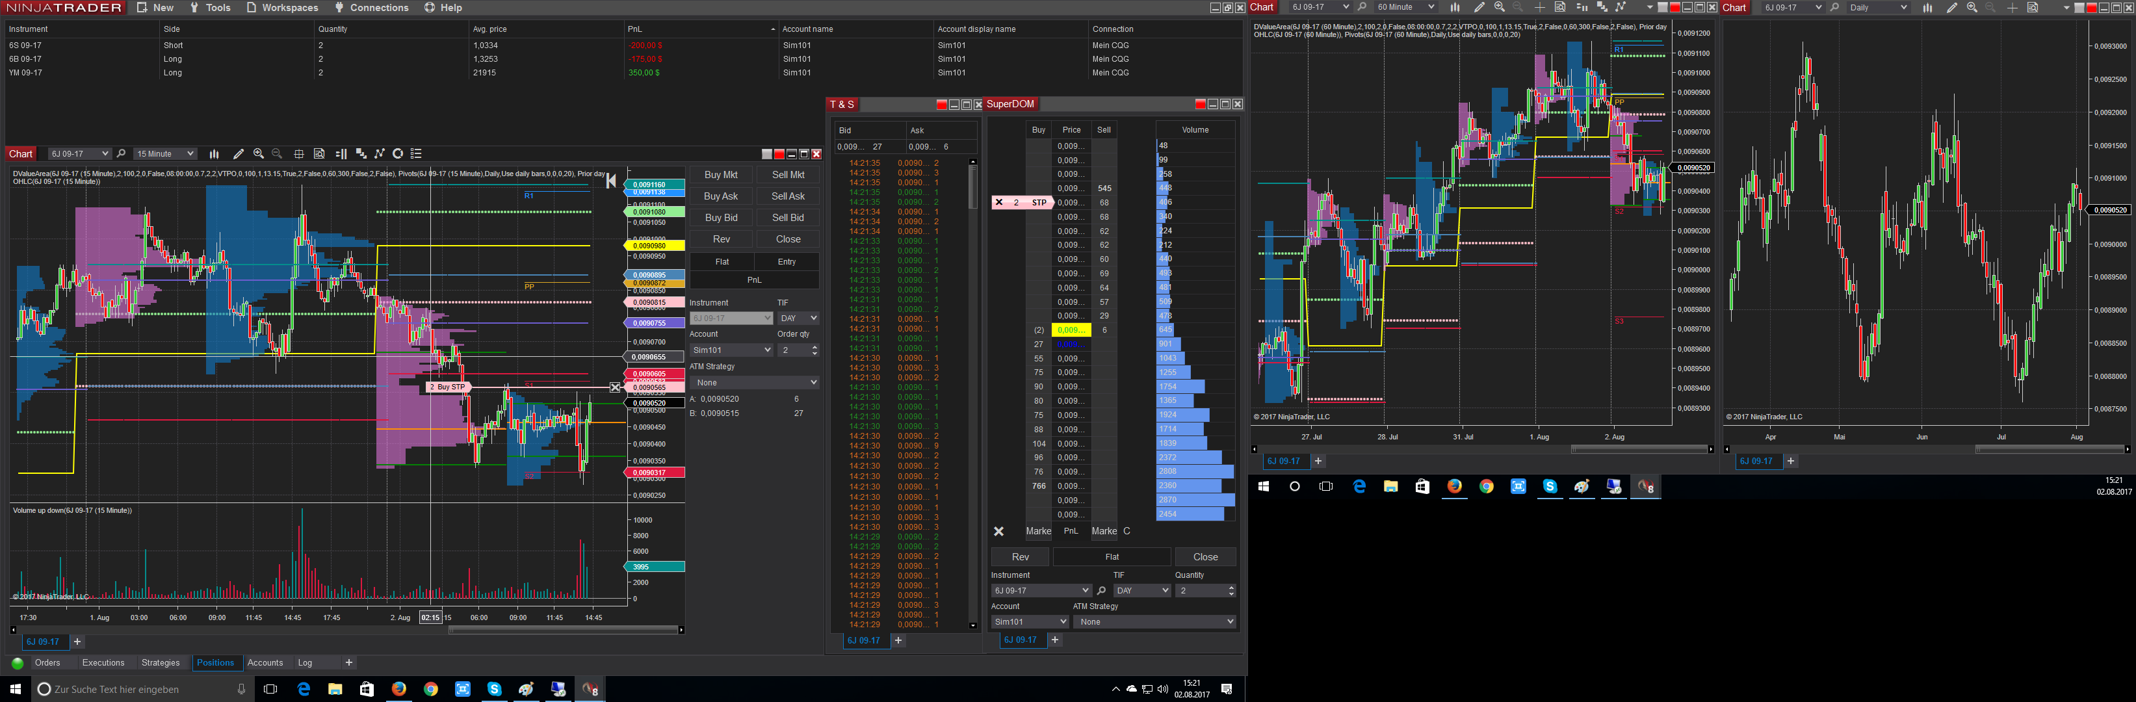Click Buy Mkt in Chart Trader
This screenshot has height=702, width=2136.
click(x=721, y=175)
